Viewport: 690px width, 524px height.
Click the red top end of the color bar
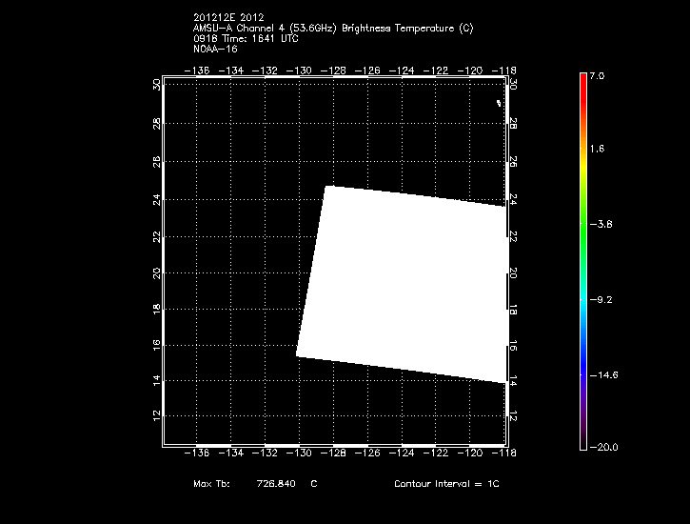point(582,80)
